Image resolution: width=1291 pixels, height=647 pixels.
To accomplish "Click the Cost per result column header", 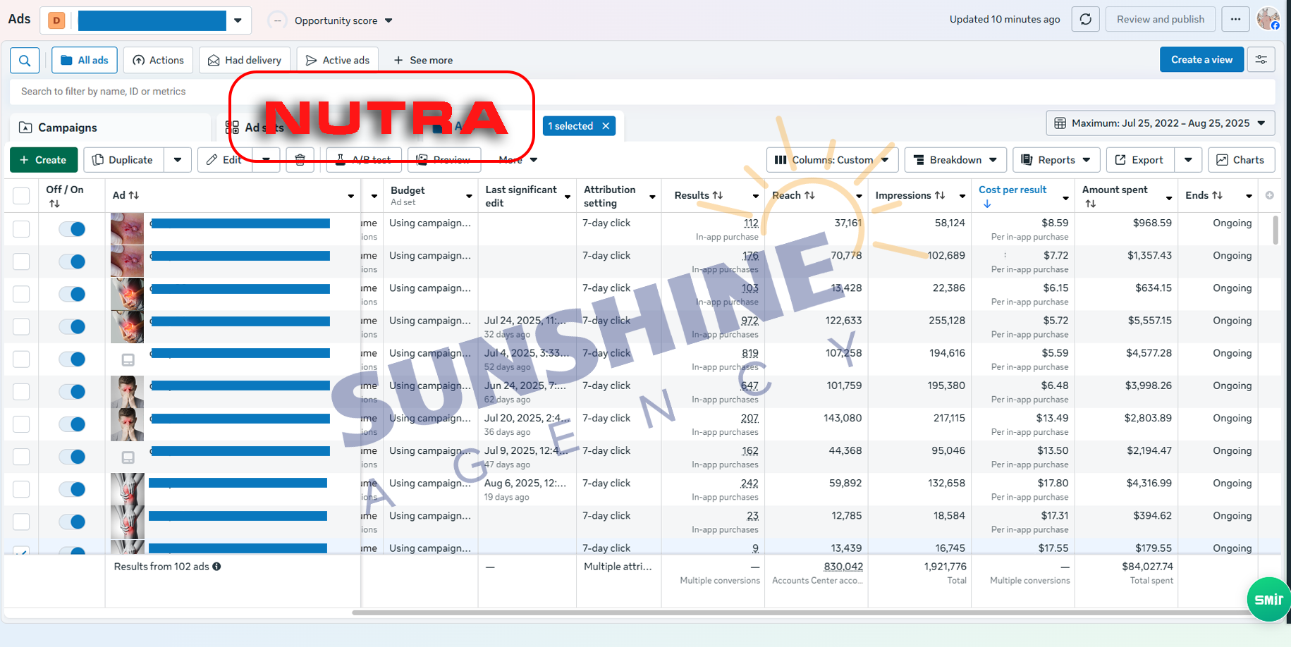I will 1012,190.
